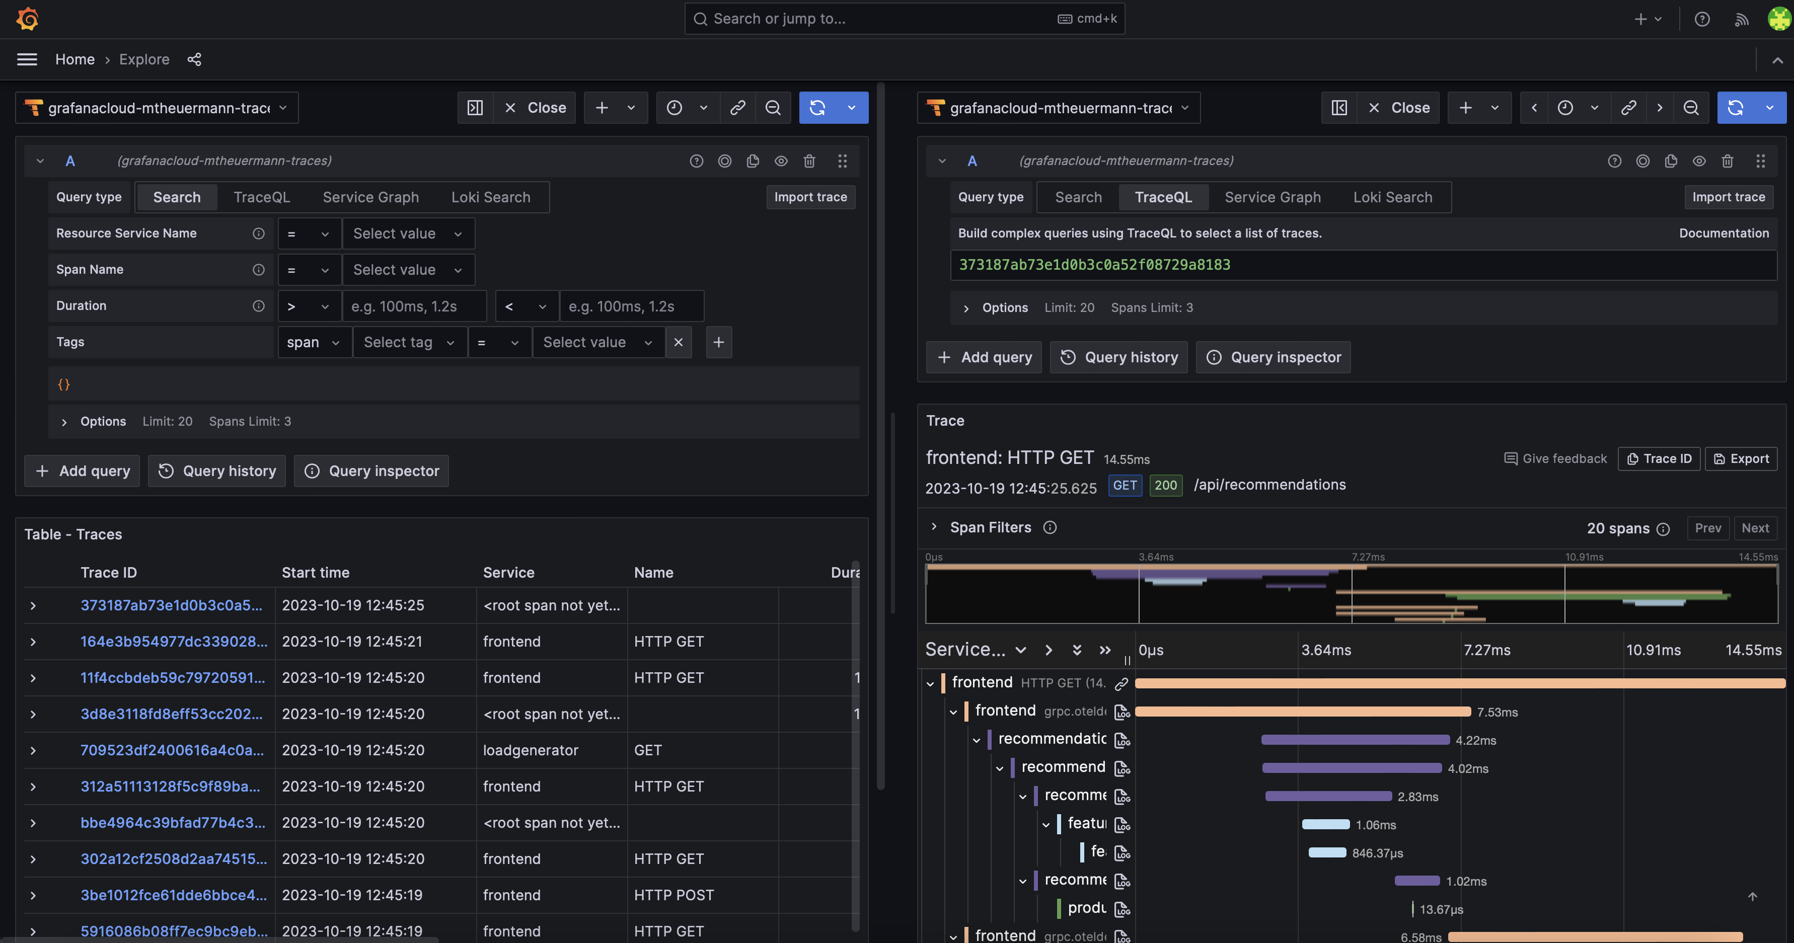The image size is (1794, 943).
Task: Delete query A in the left pane
Action: pyautogui.click(x=809, y=161)
